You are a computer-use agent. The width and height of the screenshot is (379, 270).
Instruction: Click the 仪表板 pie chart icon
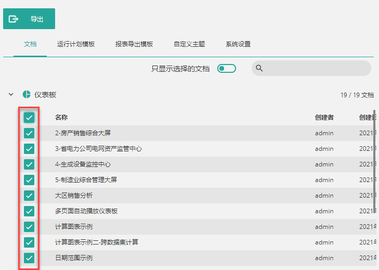coord(27,95)
